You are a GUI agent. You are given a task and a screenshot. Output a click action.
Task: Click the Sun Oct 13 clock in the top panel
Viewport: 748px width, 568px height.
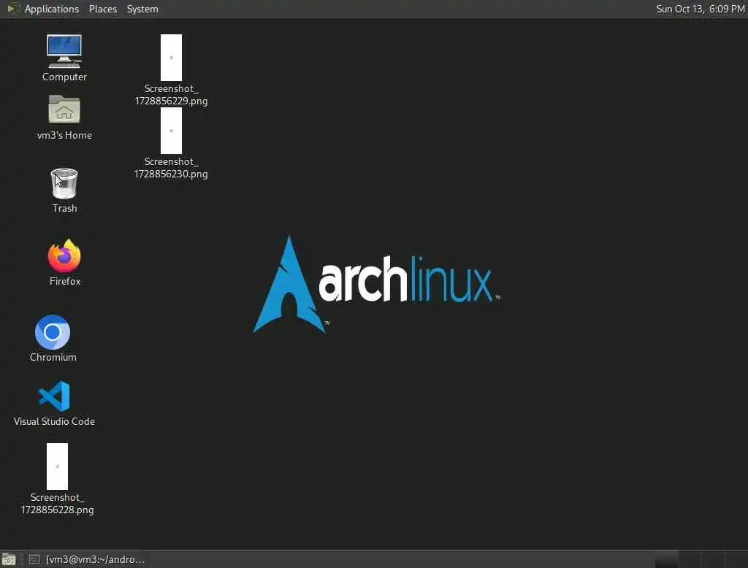tap(700, 9)
